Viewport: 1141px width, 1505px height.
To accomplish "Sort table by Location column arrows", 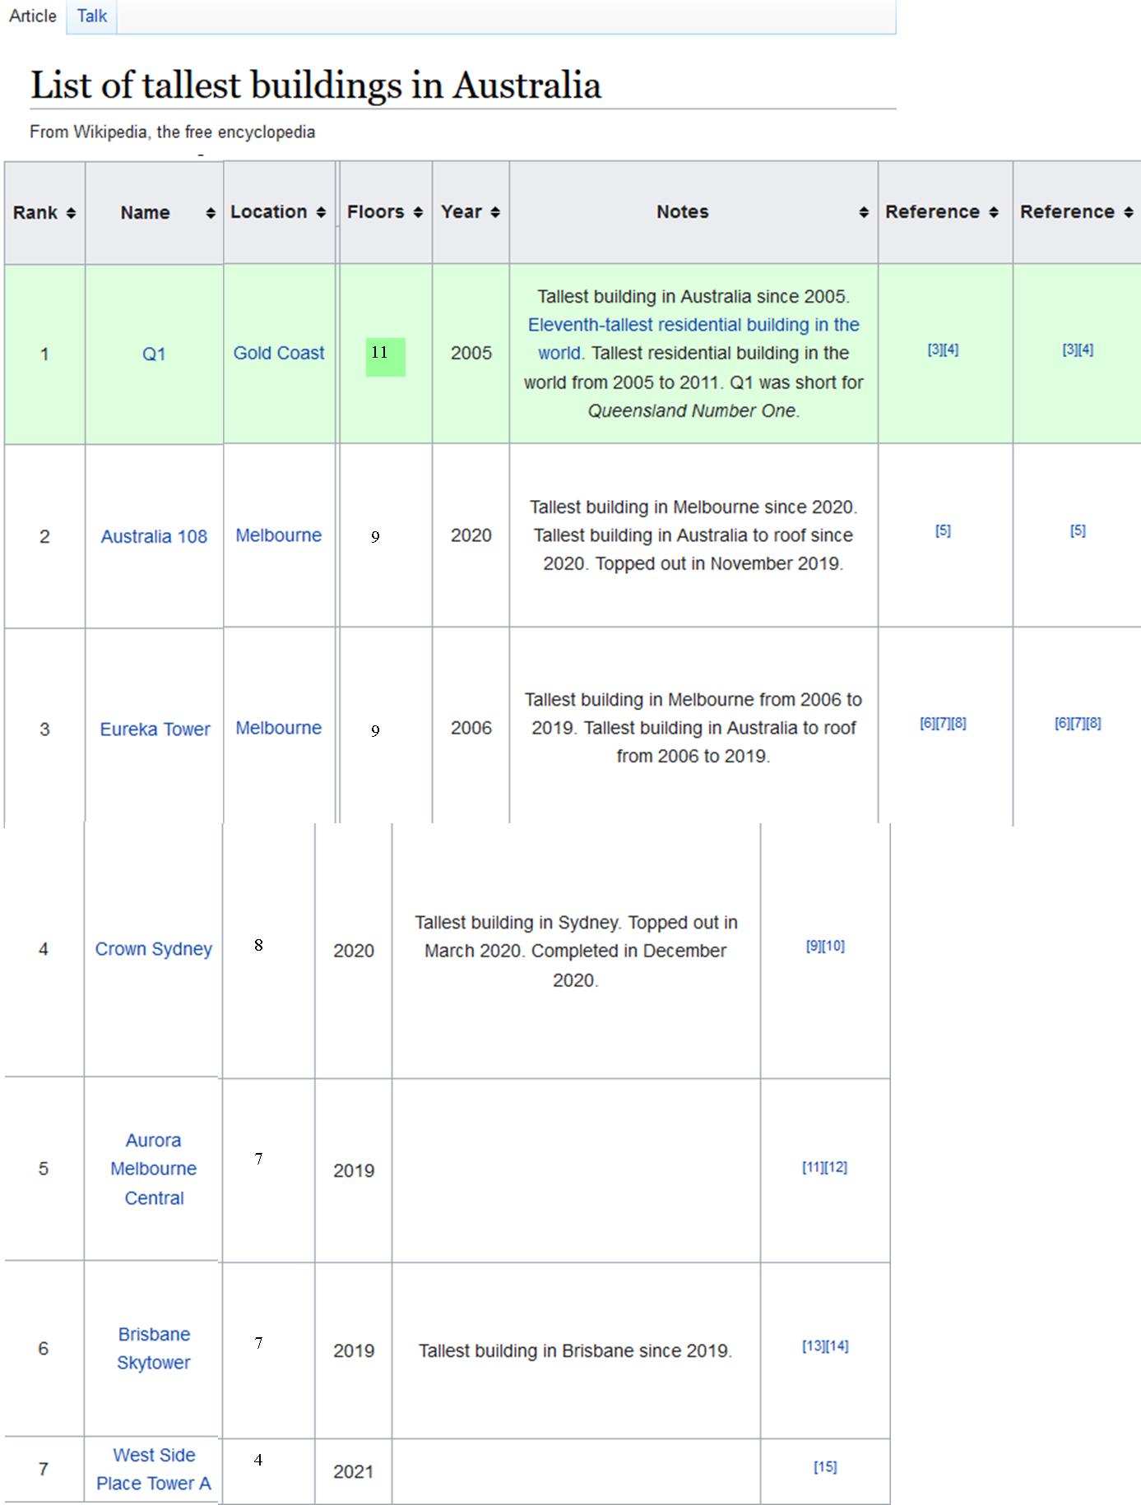I will click(321, 212).
